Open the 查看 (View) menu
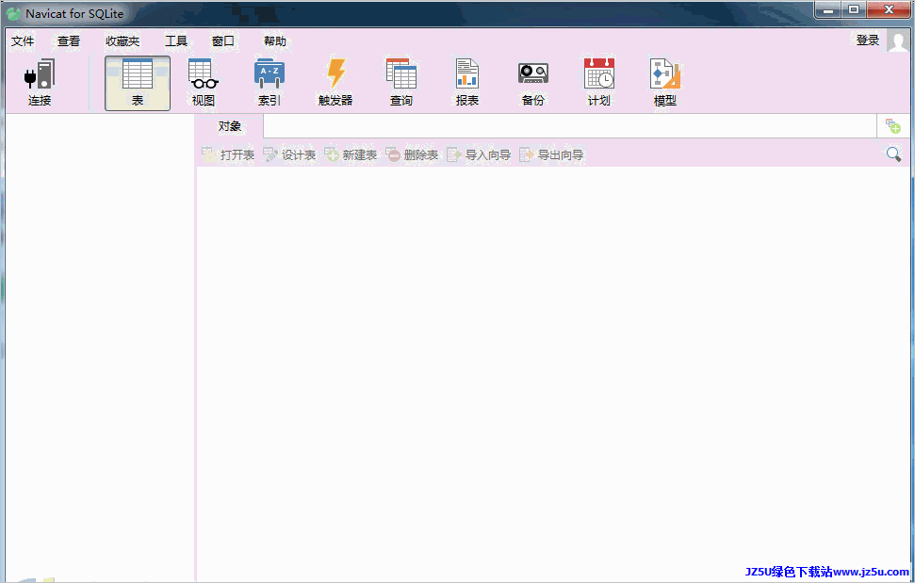Image resolution: width=915 pixels, height=583 pixels. pos(68,40)
